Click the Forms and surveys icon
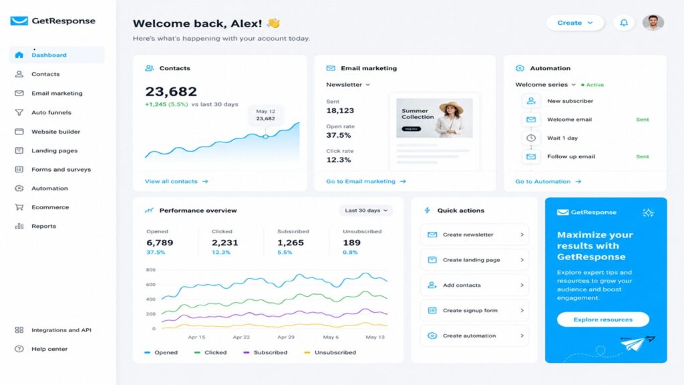Viewport: 684px width, 385px height. (19, 169)
